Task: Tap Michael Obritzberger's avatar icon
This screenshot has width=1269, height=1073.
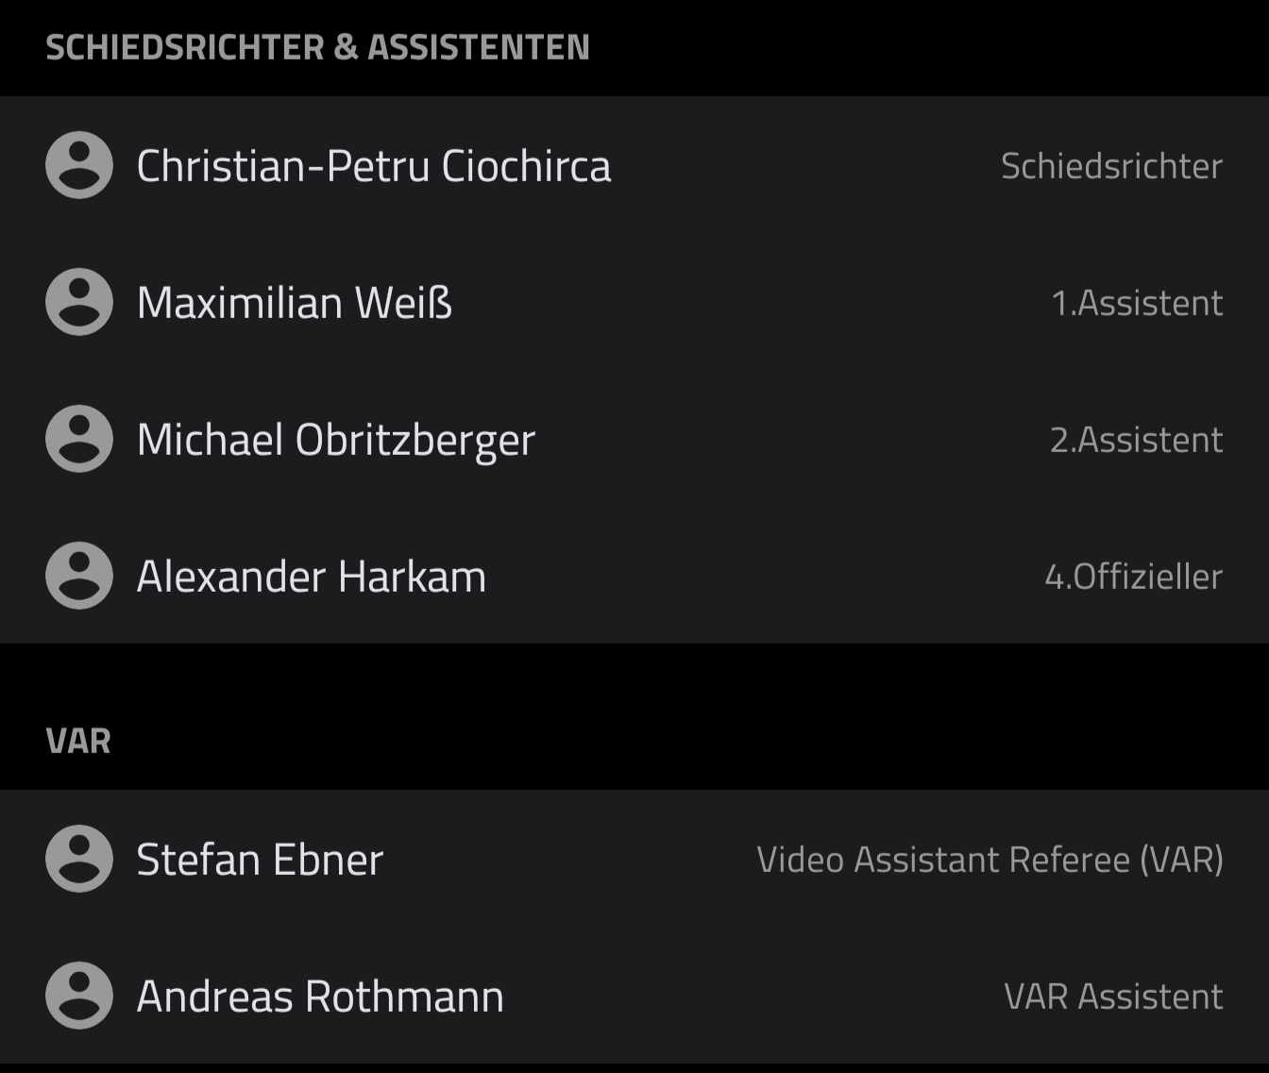Action: (x=79, y=439)
